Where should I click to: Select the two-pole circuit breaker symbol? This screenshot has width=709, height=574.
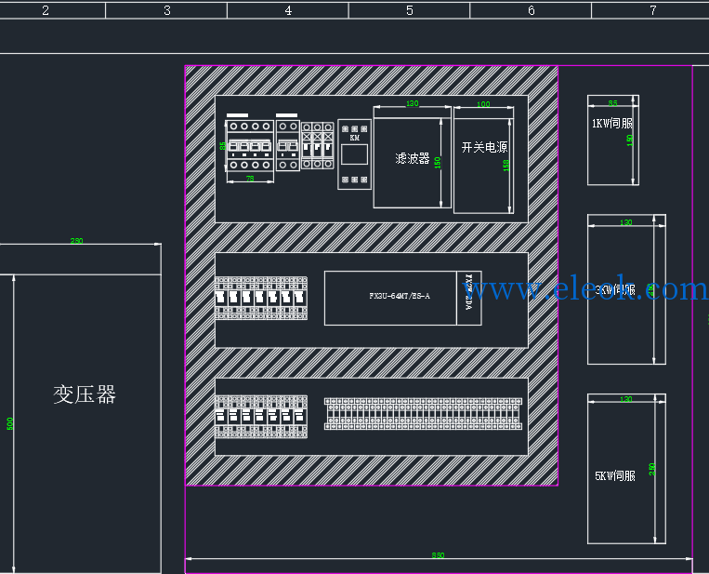tap(288, 145)
